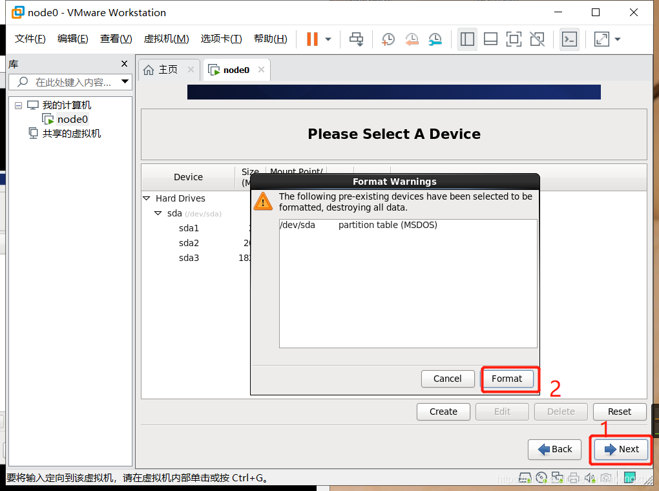
Task: Click the Create partition button
Action: [x=443, y=412]
